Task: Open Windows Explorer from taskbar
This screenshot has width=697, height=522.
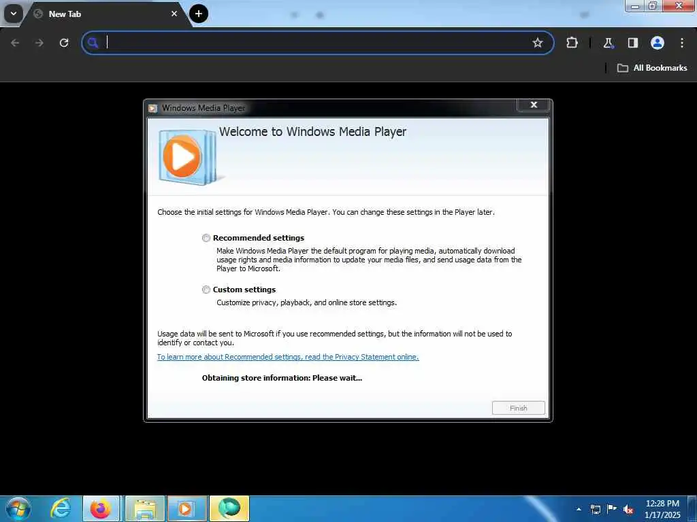Action: (x=144, y=508)
